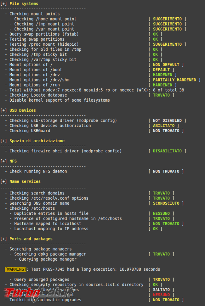This screenshot has height=306, width=205.
Task: Click the 'NOT DISABLED' status label
Action: pyautogui.click(x=167, y=121)
